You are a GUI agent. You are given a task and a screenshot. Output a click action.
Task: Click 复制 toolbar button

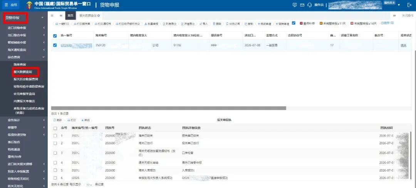coord(249,24)
